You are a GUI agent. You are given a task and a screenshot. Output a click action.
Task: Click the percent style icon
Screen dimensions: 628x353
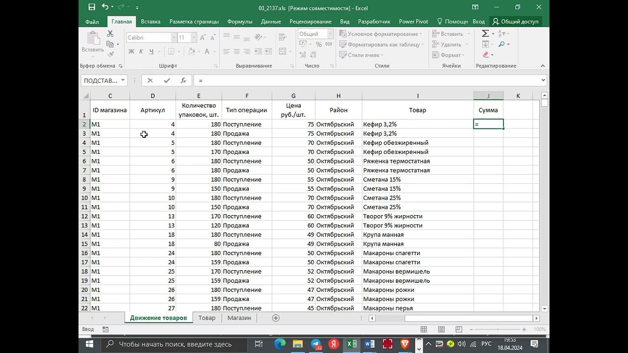(x=318, y=45)
